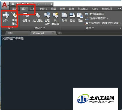Viewport: 122px width, 110px height.
Task: Expand the quick access toolbar customize arrow
Action: (x=51, y=4)
